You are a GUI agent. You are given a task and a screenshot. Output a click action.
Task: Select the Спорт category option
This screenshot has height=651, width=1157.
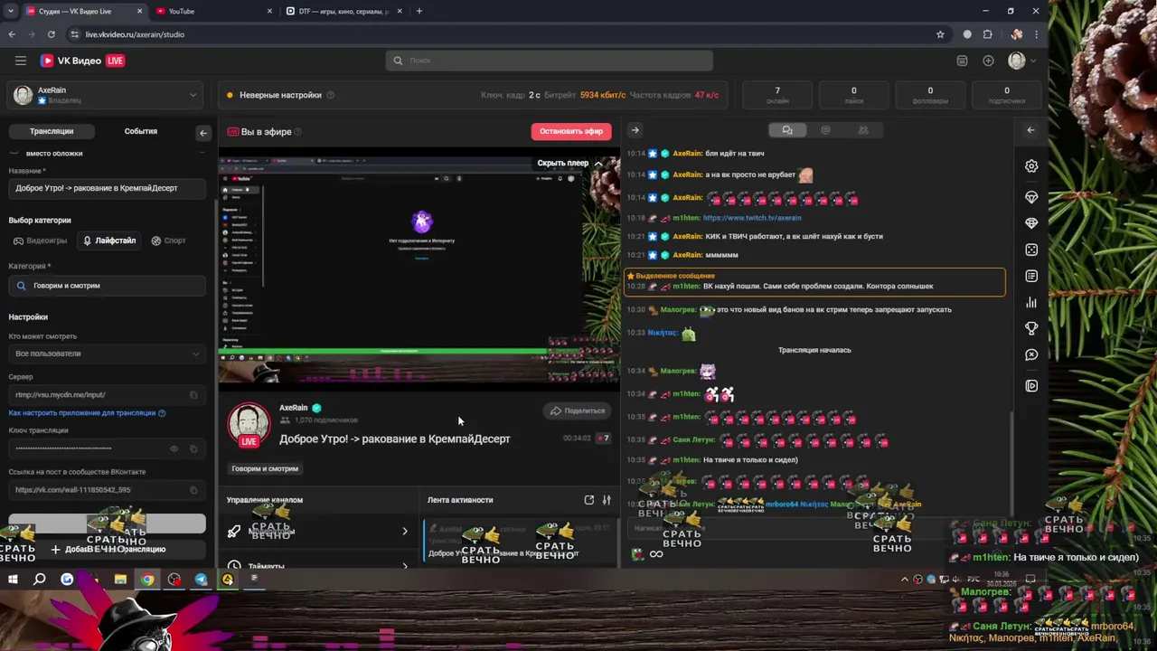[169, 241]
